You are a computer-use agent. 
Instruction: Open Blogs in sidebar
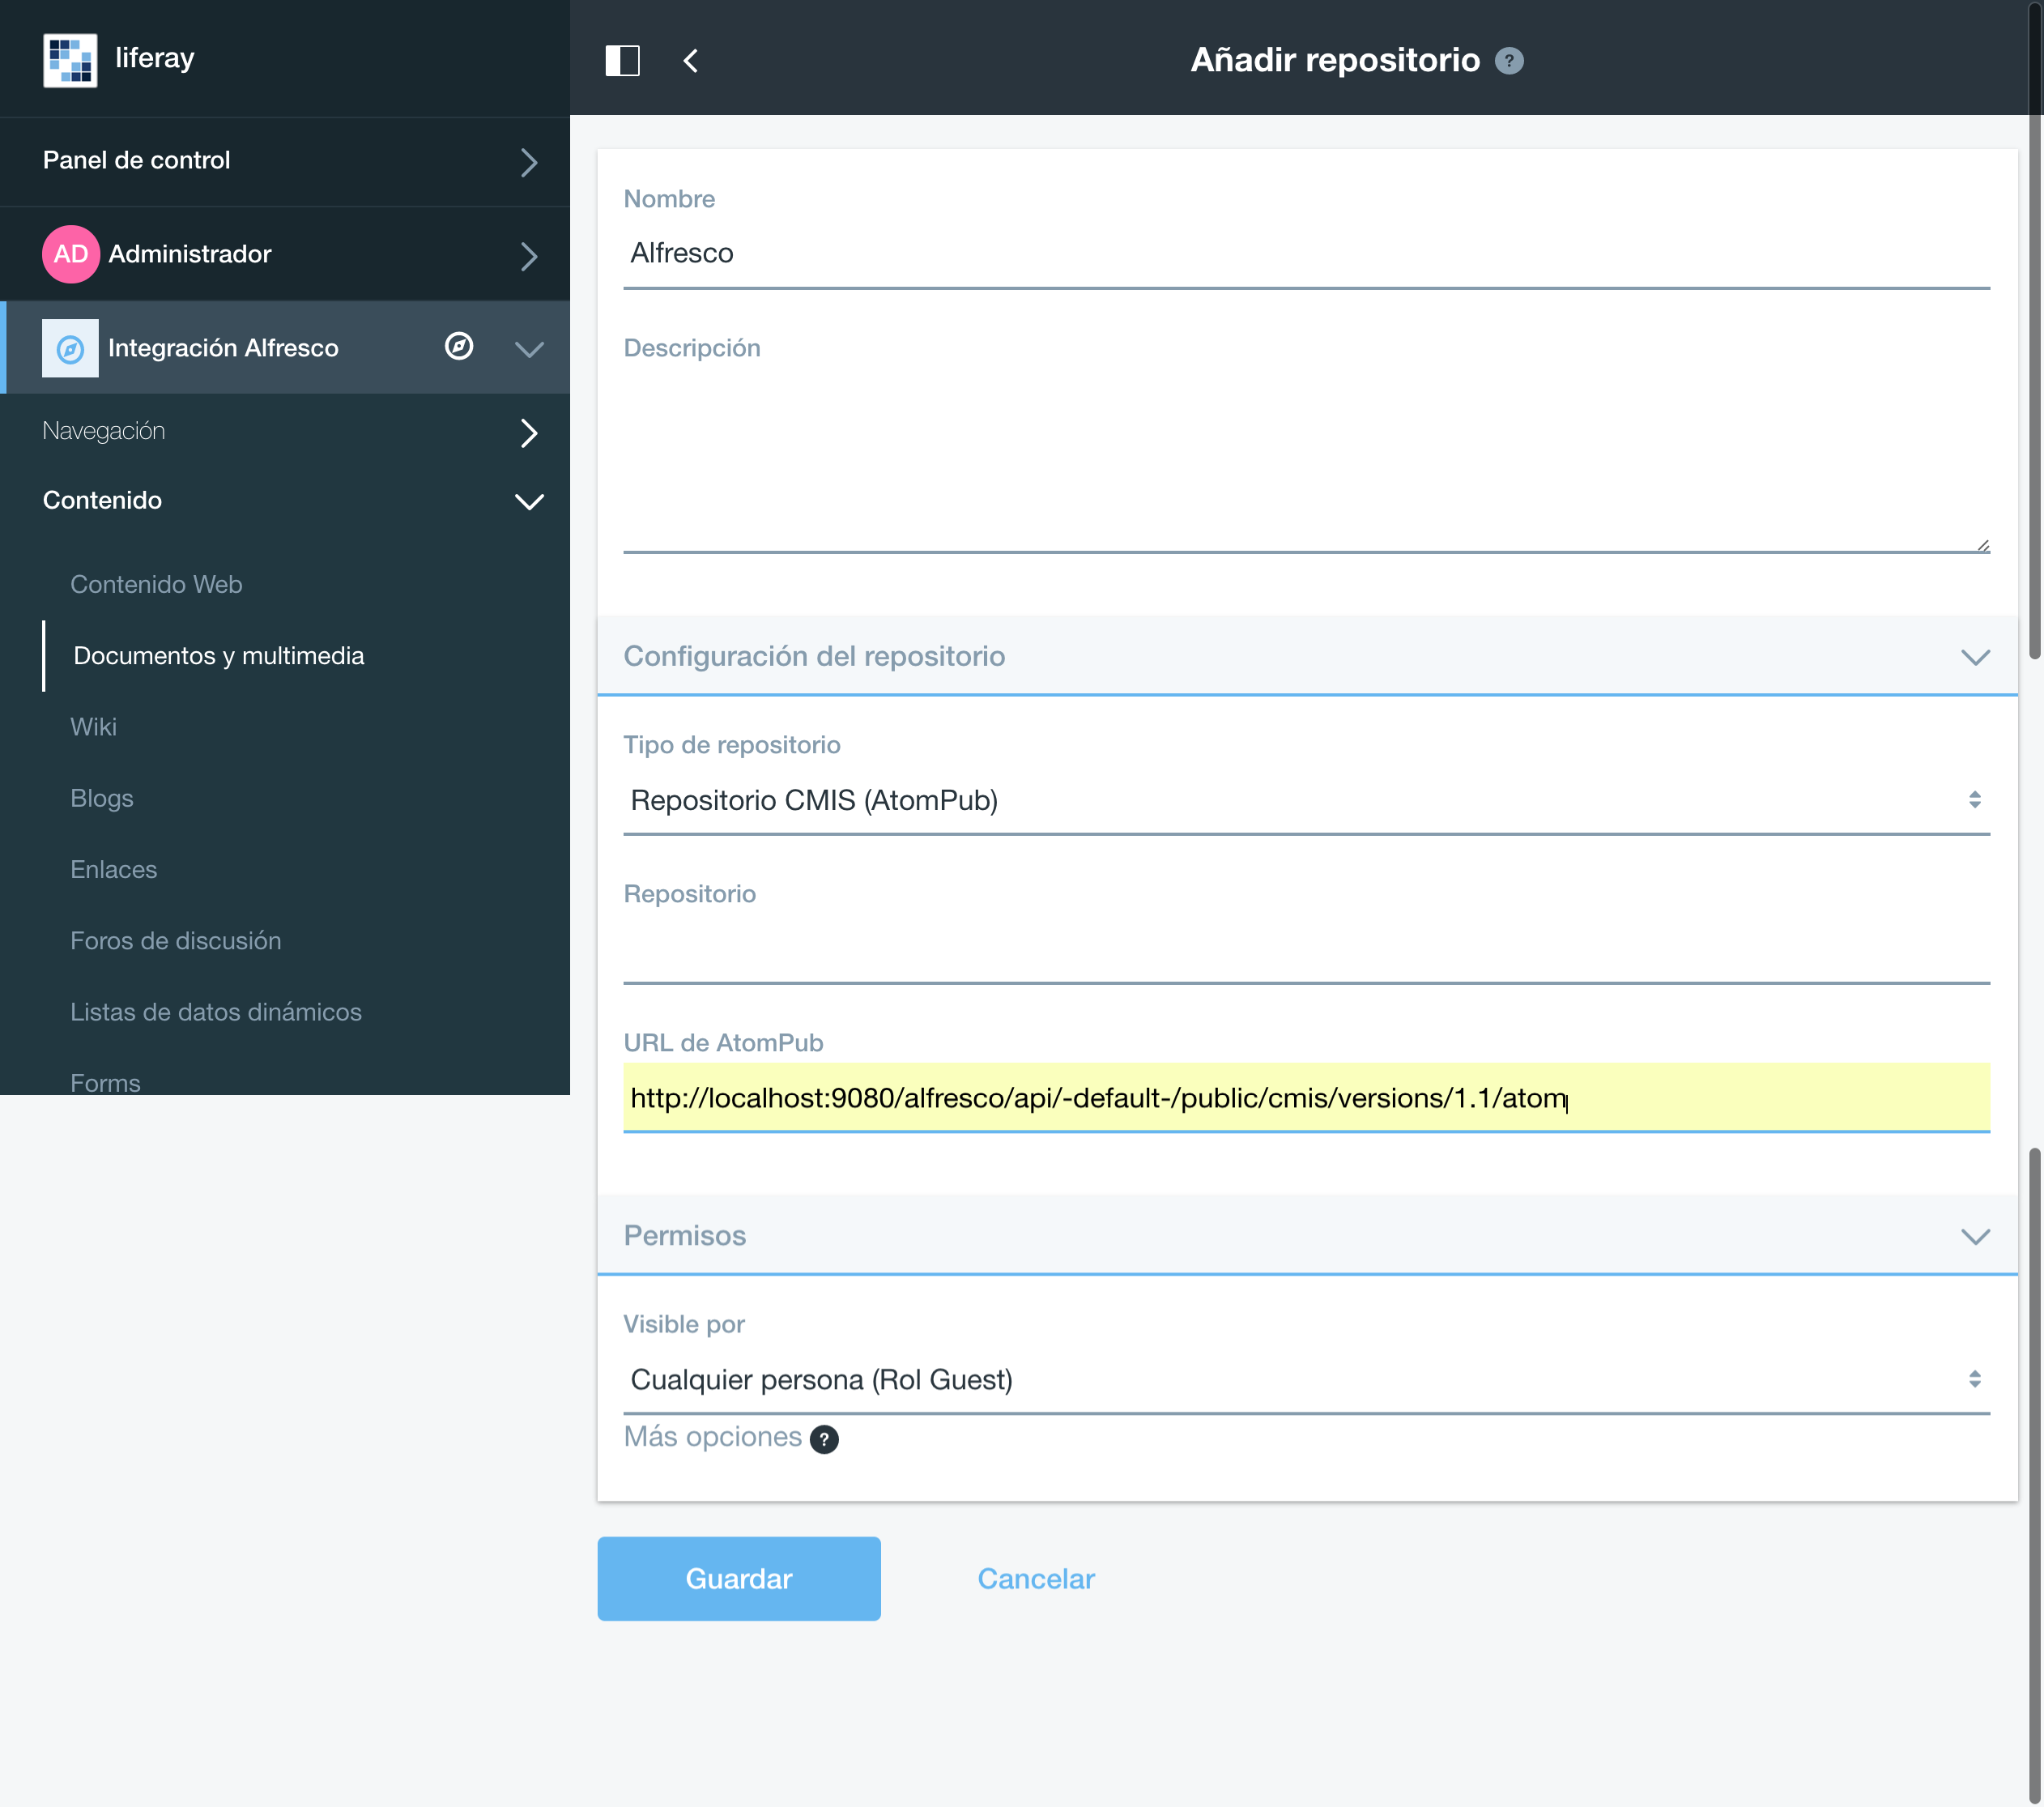coord(102,798)
